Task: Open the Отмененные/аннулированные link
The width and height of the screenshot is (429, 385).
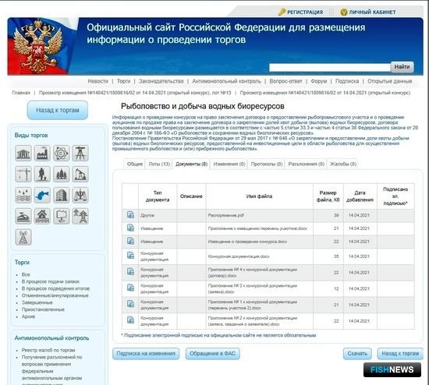Action: [55, 295]
